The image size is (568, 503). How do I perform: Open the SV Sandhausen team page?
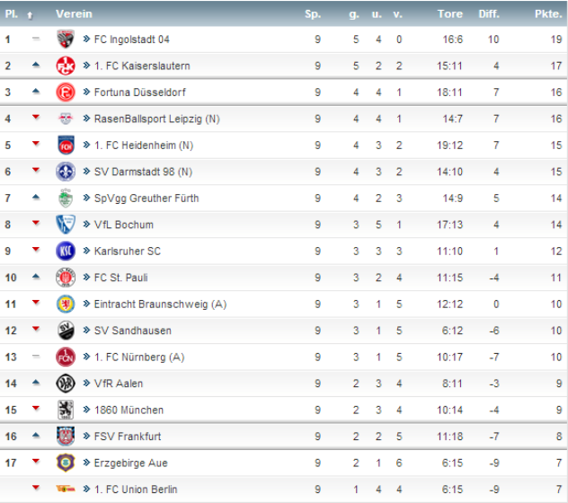point(132,331)
